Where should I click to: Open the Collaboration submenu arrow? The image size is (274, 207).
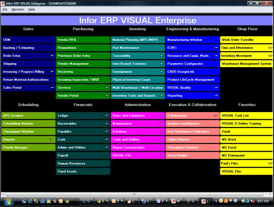216,116
